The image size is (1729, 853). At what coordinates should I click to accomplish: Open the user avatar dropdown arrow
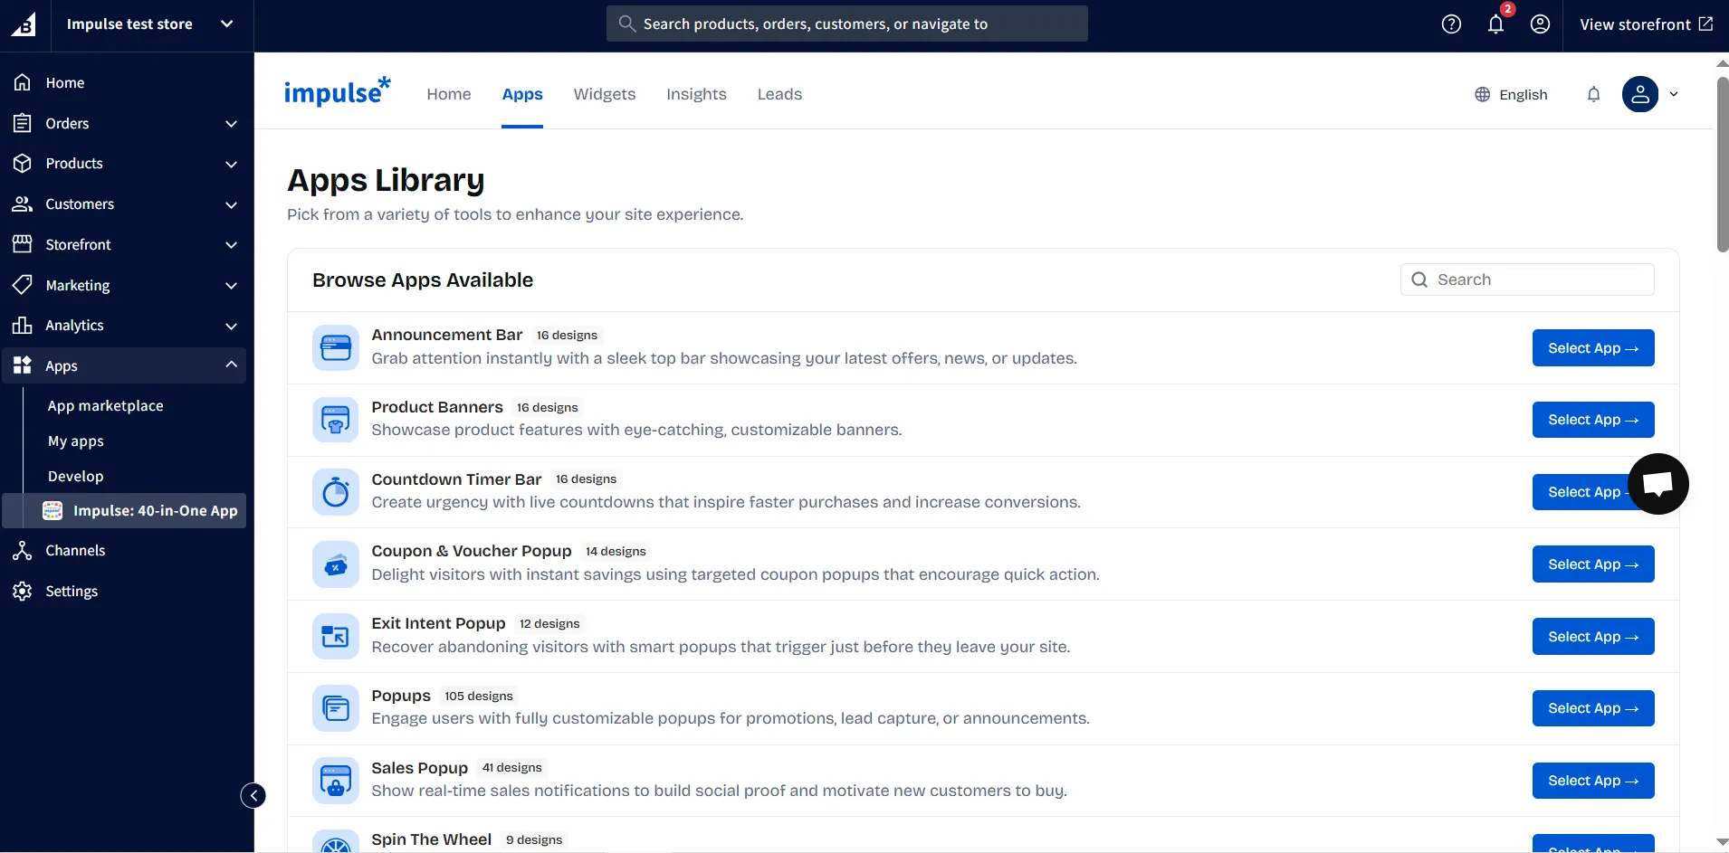tap(1674, 94)
